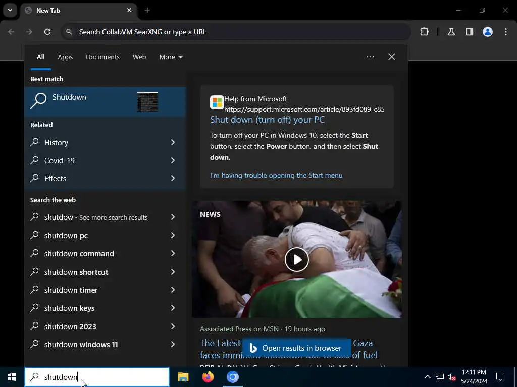Image resolution: width=517 pixels, height=387 pixels.
Task: Open Shut down (turn off) your PC link
Action: 267,120
